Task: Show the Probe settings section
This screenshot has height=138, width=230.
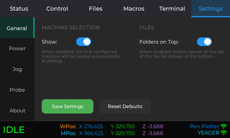Action: click(17, 90)
